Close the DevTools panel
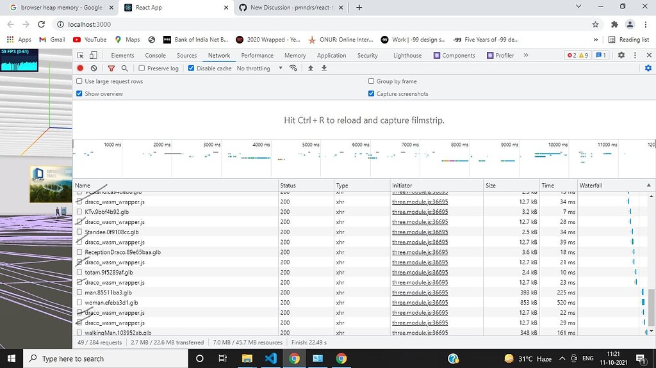Screen dimensions: 656x368 pos(649,55)
